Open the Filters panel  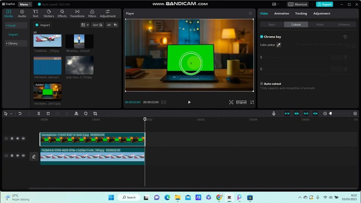[x=92, y=13]
